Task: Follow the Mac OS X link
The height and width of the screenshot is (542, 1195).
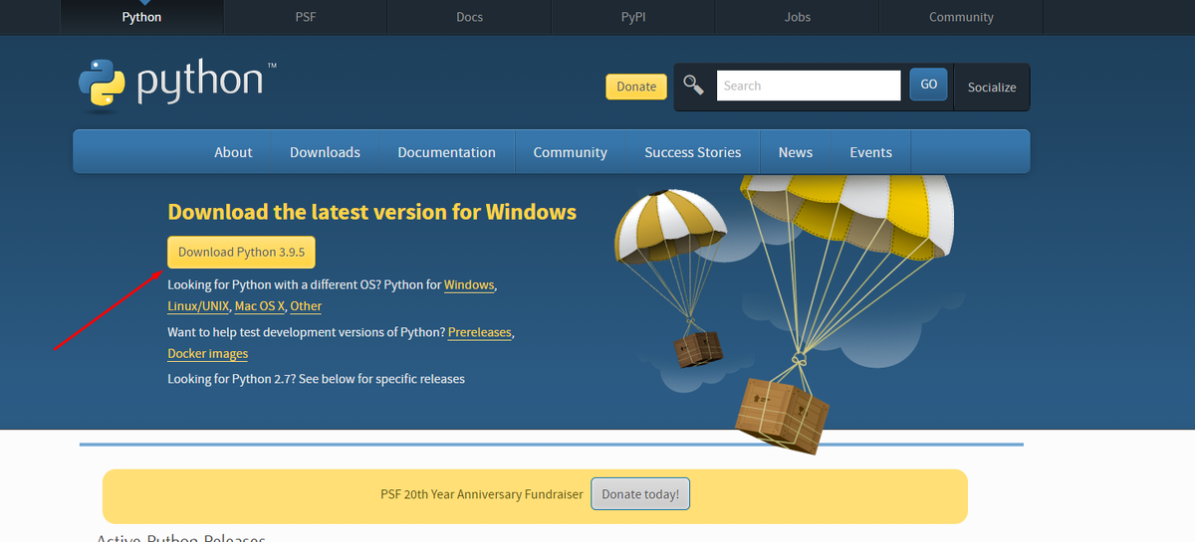Action: pos(260,306)
